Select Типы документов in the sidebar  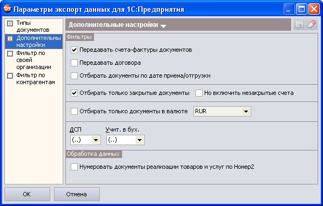click(x=34, y=26)
